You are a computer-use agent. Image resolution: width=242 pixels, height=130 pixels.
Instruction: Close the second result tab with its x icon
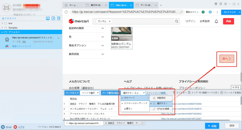pyautogui.click(x=142, y=123)
